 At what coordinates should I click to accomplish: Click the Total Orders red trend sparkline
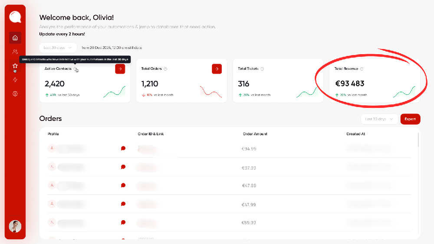210,92
